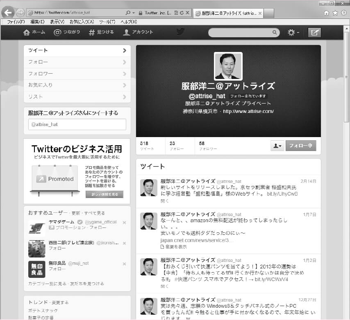Click 開く under the 1月2日 tweet
Screen dimensions: 350x320
(164, 286)
